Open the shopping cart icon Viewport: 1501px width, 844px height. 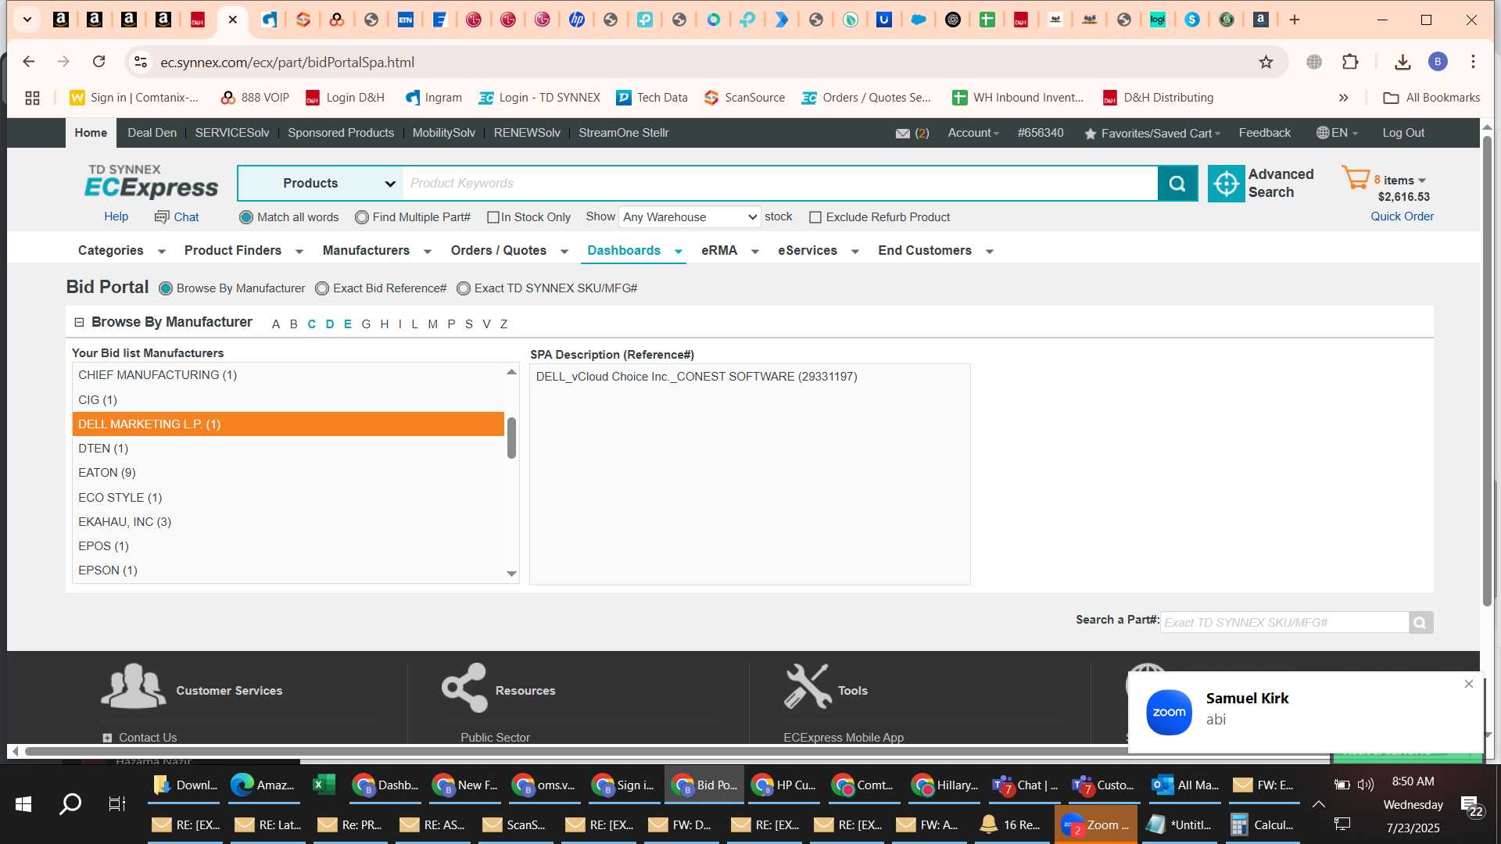[1355, 179]
